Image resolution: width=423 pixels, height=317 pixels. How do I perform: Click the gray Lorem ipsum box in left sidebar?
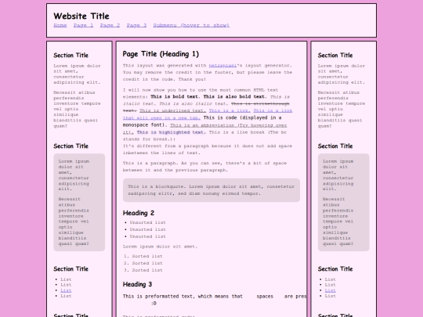pyautogui.click(x=79, y=203)
